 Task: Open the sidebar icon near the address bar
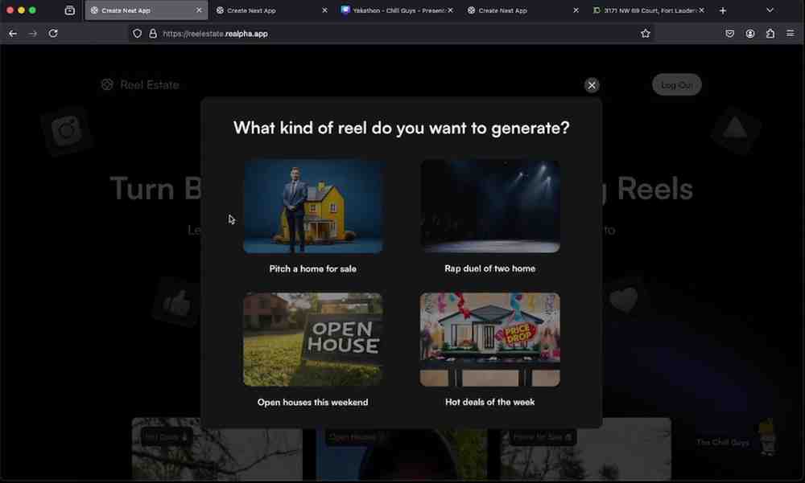click(x=770, y=34)
